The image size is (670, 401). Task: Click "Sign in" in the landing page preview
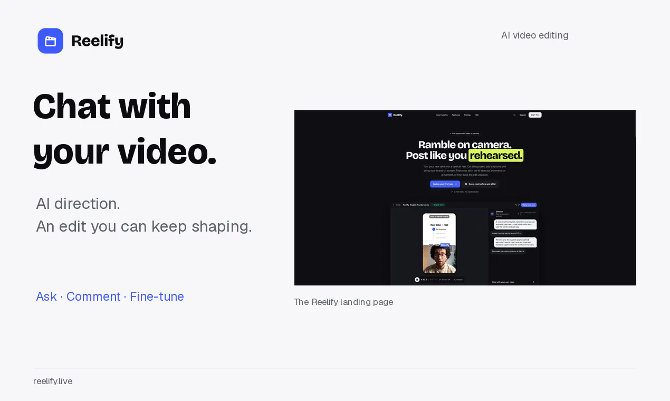[523, 114]
